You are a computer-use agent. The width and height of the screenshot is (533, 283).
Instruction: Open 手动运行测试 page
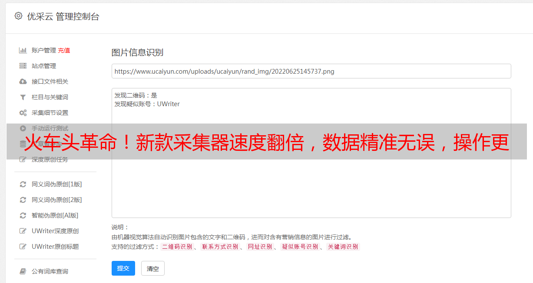(x=50, y=128)
